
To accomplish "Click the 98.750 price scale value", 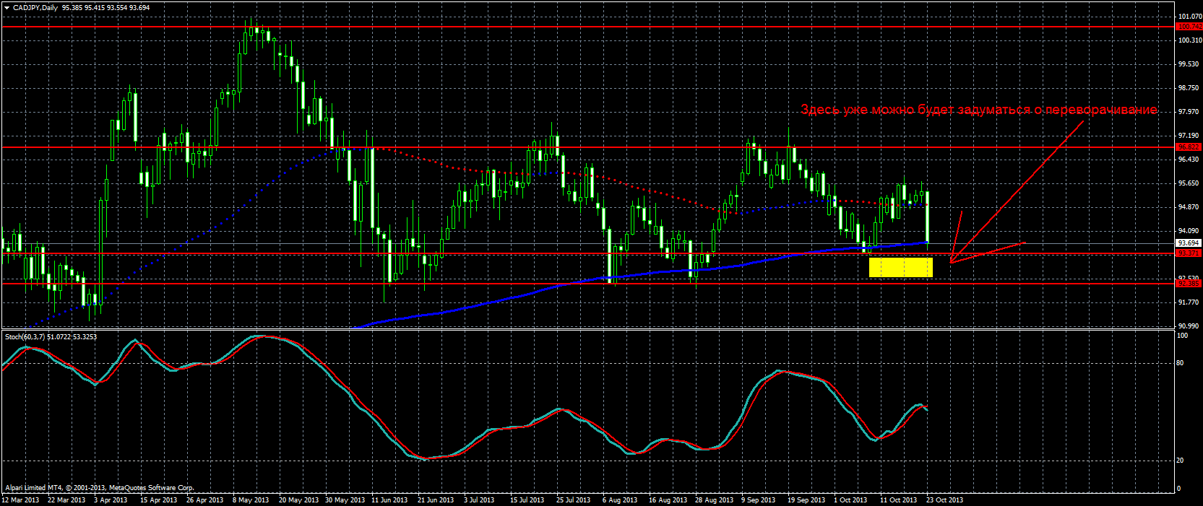I will (x=1190, y=88).
